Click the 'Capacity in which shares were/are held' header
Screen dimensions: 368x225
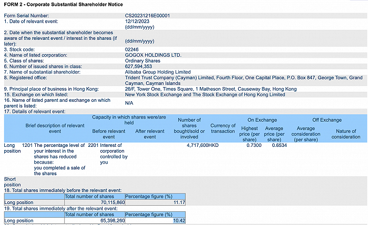129,120
